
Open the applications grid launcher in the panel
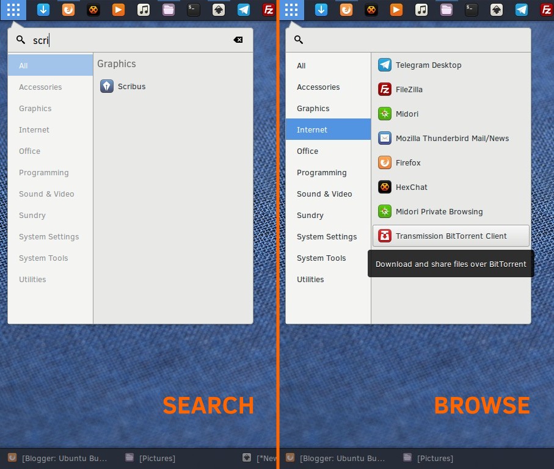click(13, 10)
